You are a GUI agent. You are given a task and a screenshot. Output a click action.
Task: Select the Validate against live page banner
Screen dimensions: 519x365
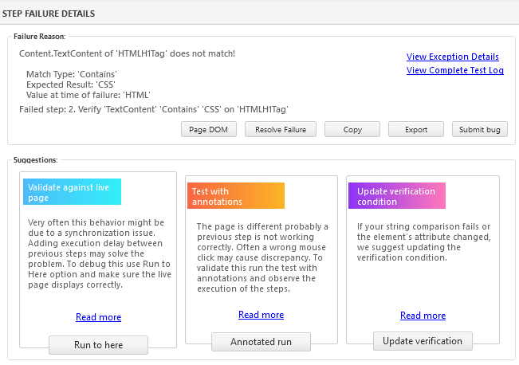[73, 192]
